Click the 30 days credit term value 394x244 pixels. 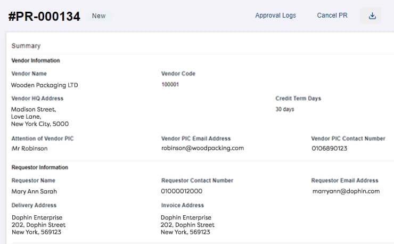pos(285,109)
